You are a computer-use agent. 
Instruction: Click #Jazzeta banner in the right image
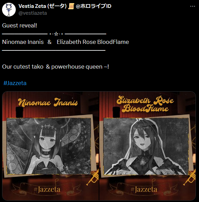(144, 190)
